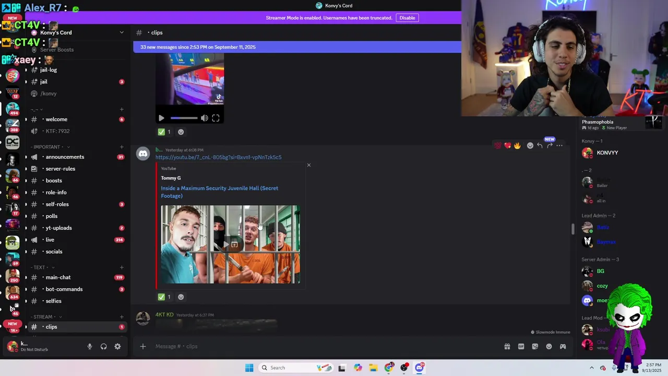The width and height of the screenshot is (668, 376).
Task: Open the self-roles channel
Action: (77, 204)
